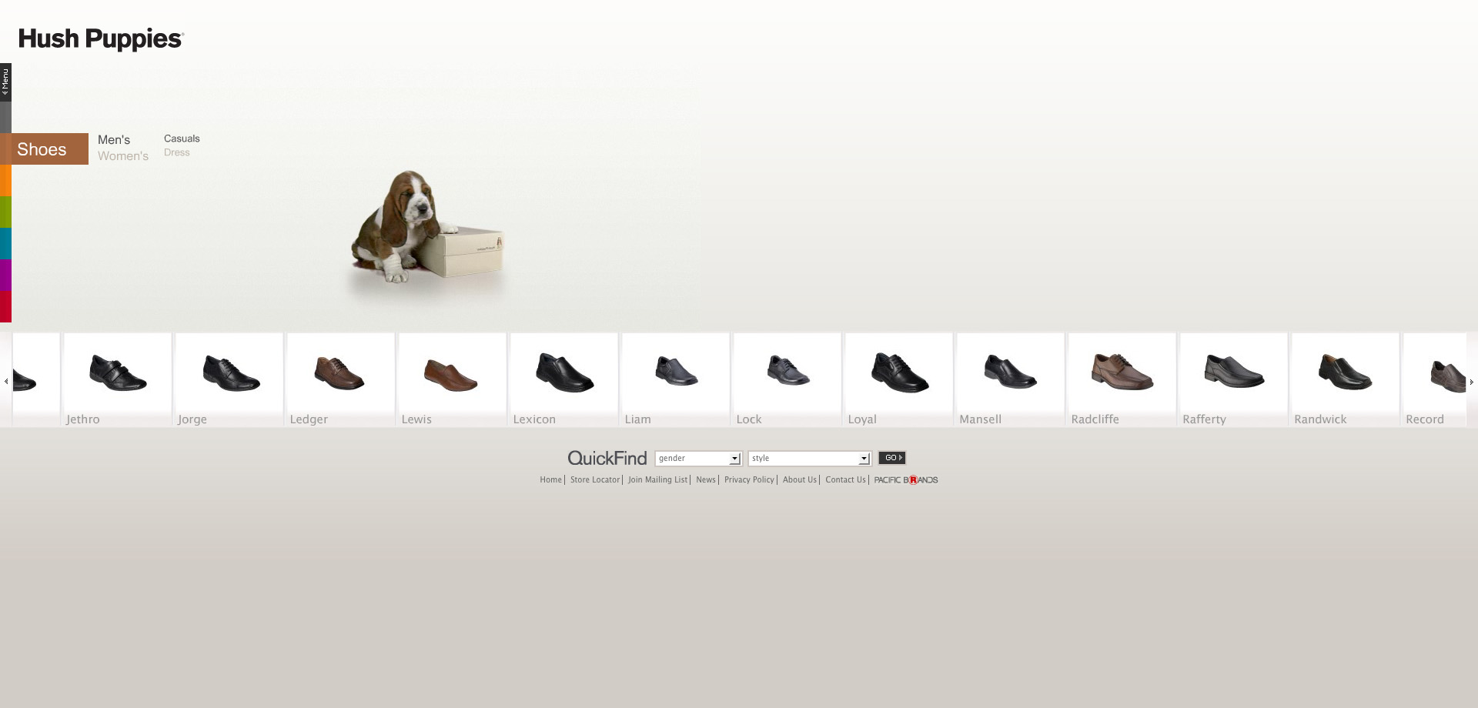The width and height of the screenshot is (1478, 708).
Task: Open the Privacy Policy link
Action: point(749,480)
